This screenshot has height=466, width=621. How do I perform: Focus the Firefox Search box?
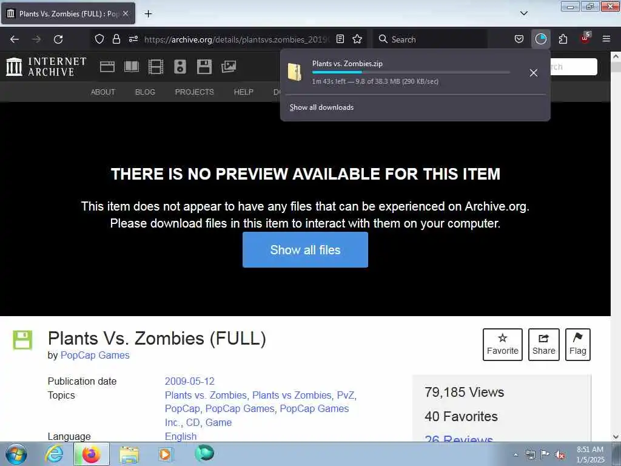[430, 39]
